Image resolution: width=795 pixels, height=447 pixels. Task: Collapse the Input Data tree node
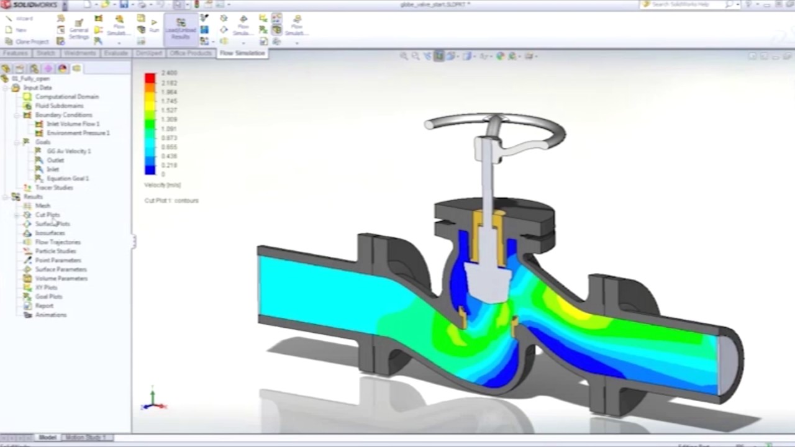(x=5, y=88)
